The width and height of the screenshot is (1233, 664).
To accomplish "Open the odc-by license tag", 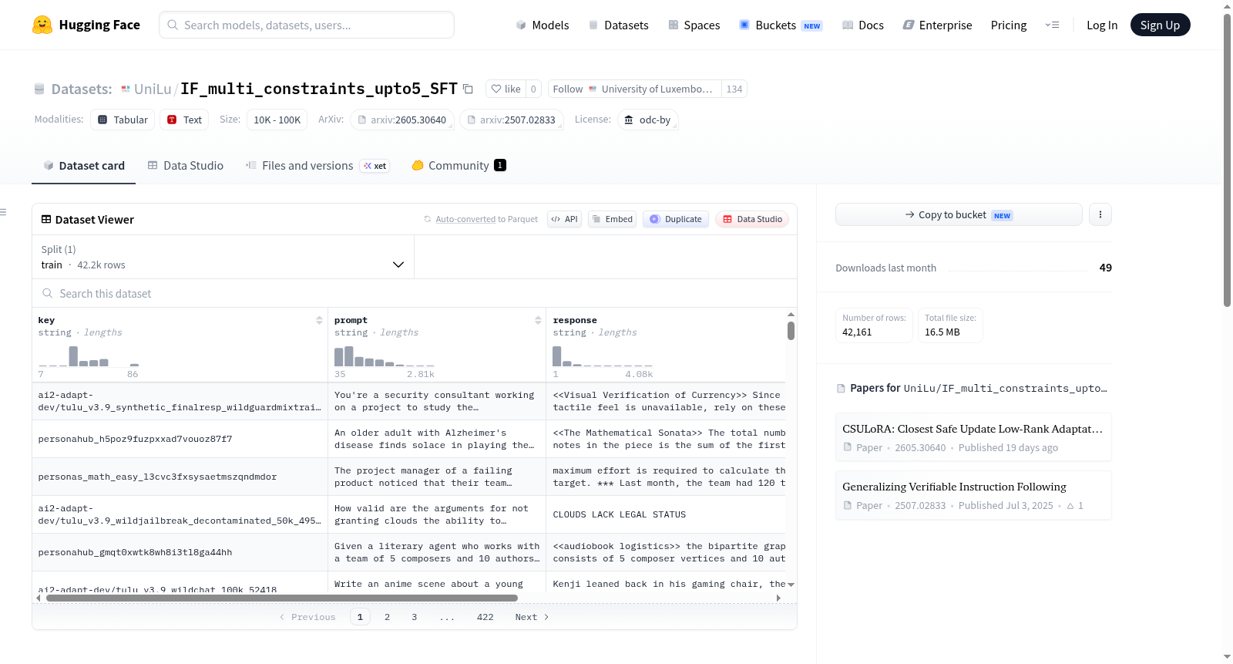I will [648, 120].
